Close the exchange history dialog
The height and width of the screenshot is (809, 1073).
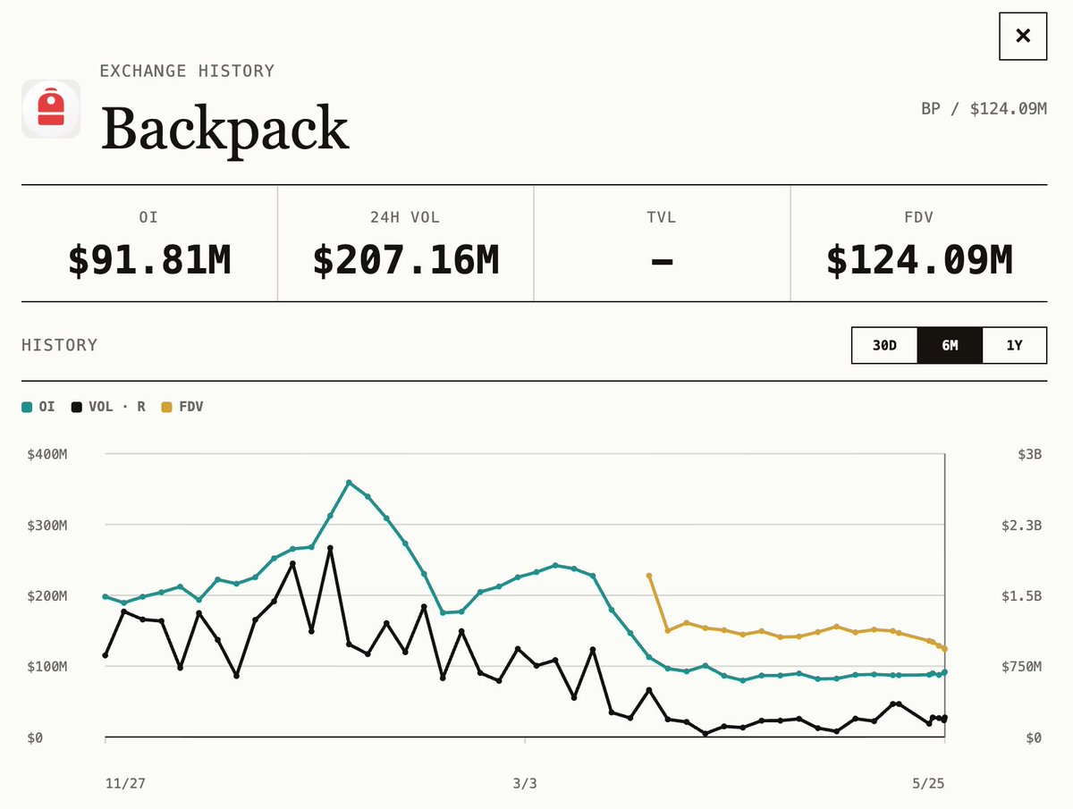(1023, 36)
